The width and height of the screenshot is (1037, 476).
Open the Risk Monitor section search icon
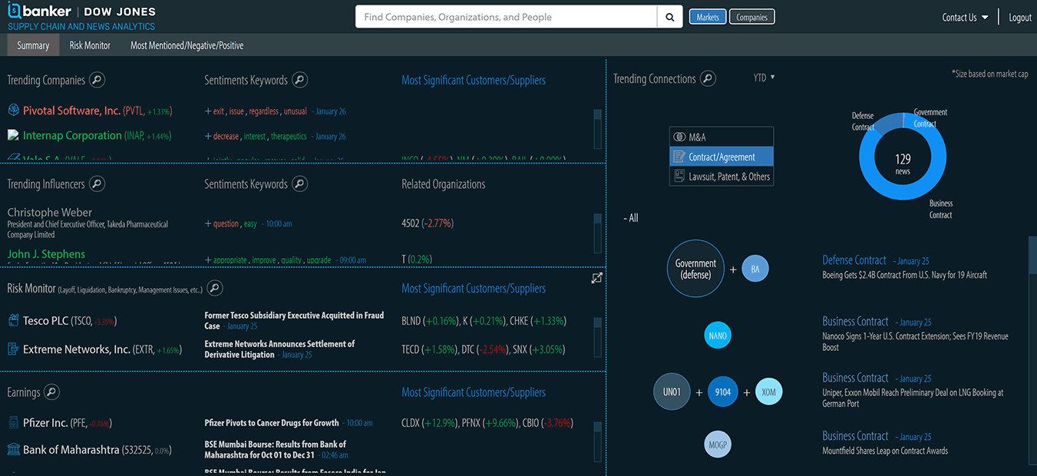[215, 289]
